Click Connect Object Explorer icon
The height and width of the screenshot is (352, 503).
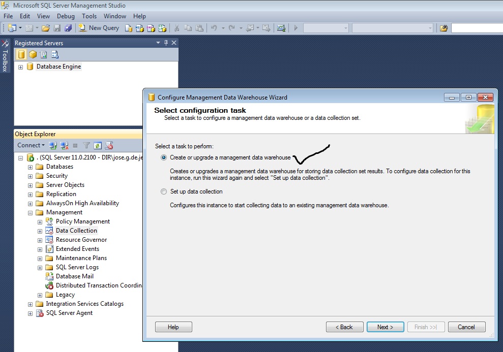pyautogui.click(x=53, y=145)
